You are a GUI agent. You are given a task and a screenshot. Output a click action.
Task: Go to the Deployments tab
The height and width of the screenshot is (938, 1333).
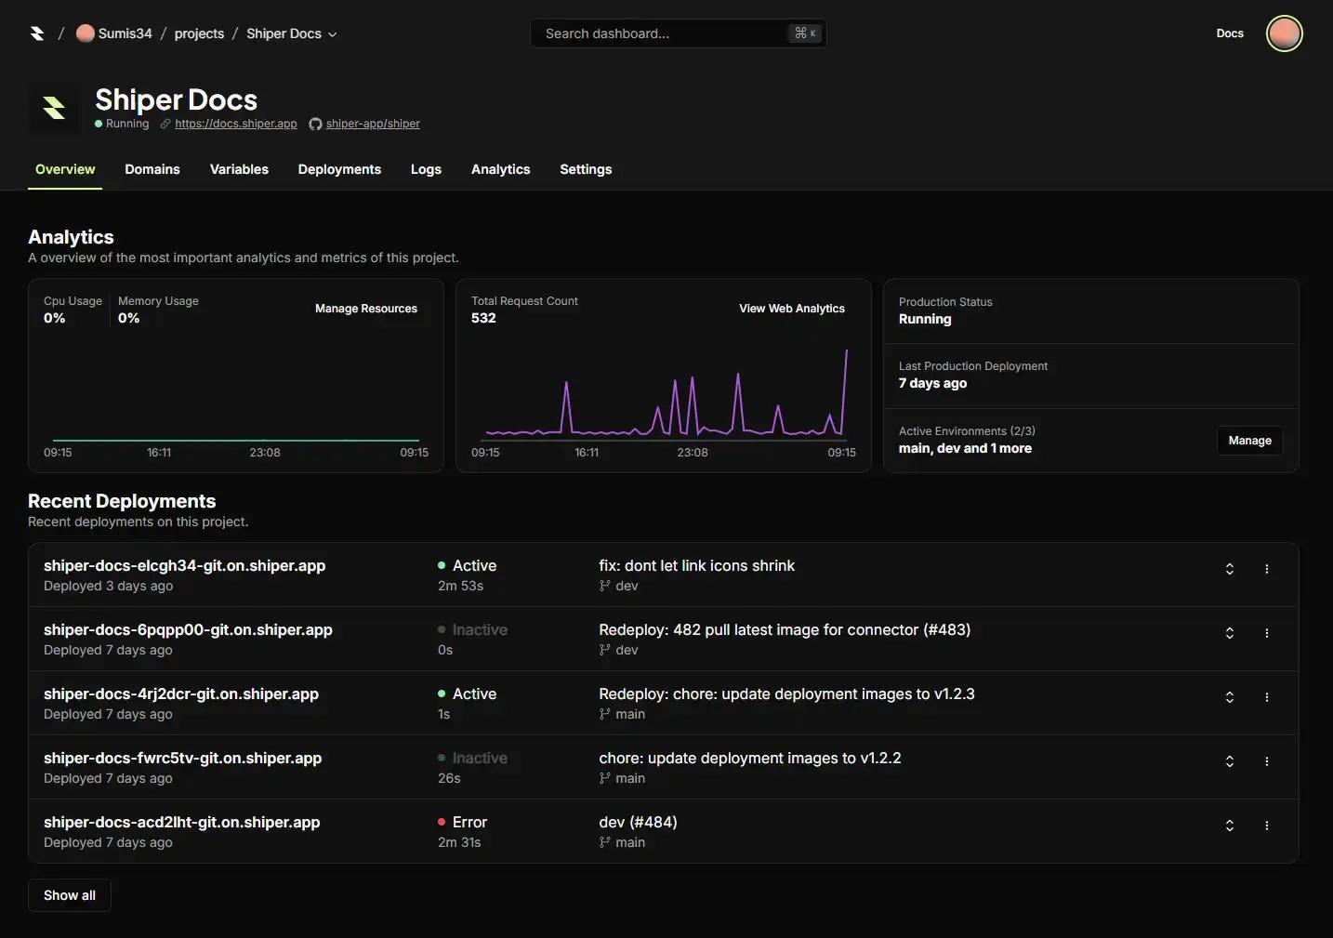pyautogui.click(x=339, y=169)
